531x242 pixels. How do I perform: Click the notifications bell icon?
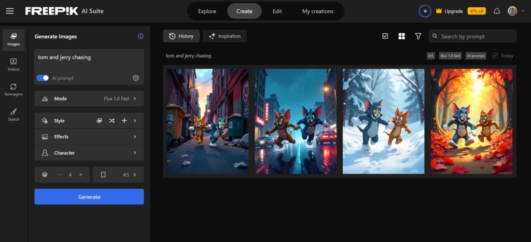point(497,11)
